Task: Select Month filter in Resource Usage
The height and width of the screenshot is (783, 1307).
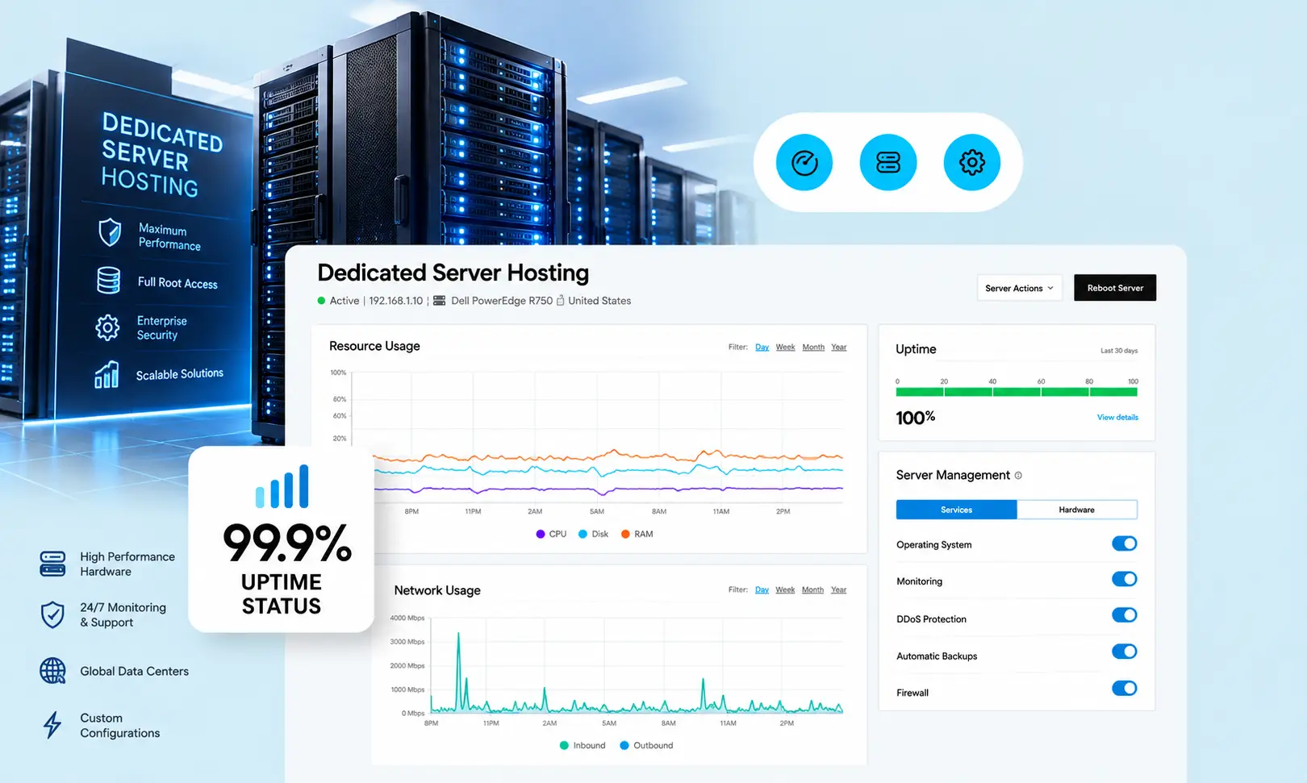Action: coord(813,348)
